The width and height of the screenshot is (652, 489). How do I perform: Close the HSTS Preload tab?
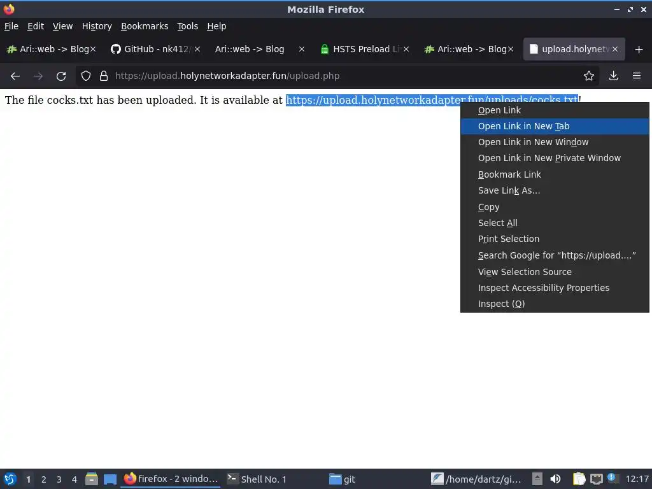point(406,49)
